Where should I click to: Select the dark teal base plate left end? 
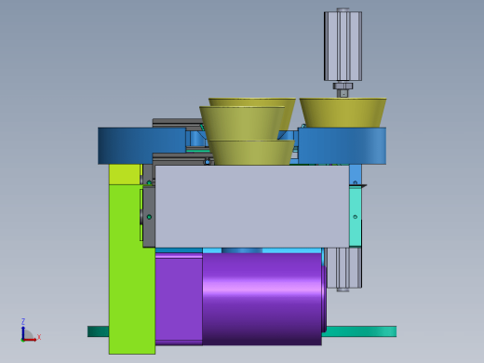(99, 331)
